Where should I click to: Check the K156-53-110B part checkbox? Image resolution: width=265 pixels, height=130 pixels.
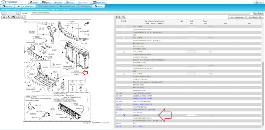tap(124, 52)
